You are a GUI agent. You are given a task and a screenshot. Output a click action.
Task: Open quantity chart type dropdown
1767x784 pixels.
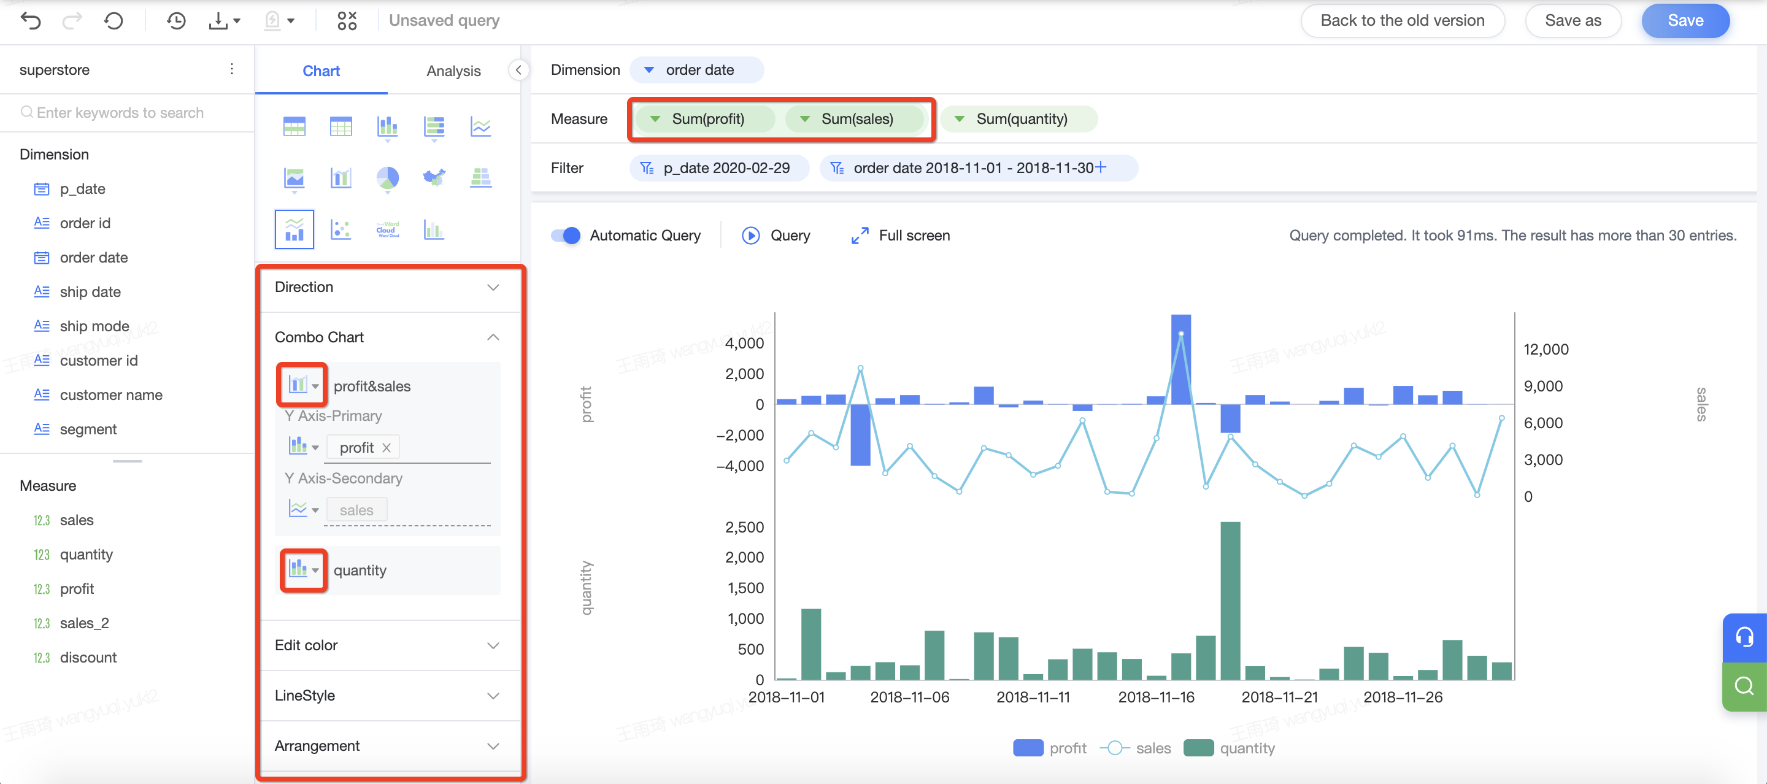pos(304,569)
